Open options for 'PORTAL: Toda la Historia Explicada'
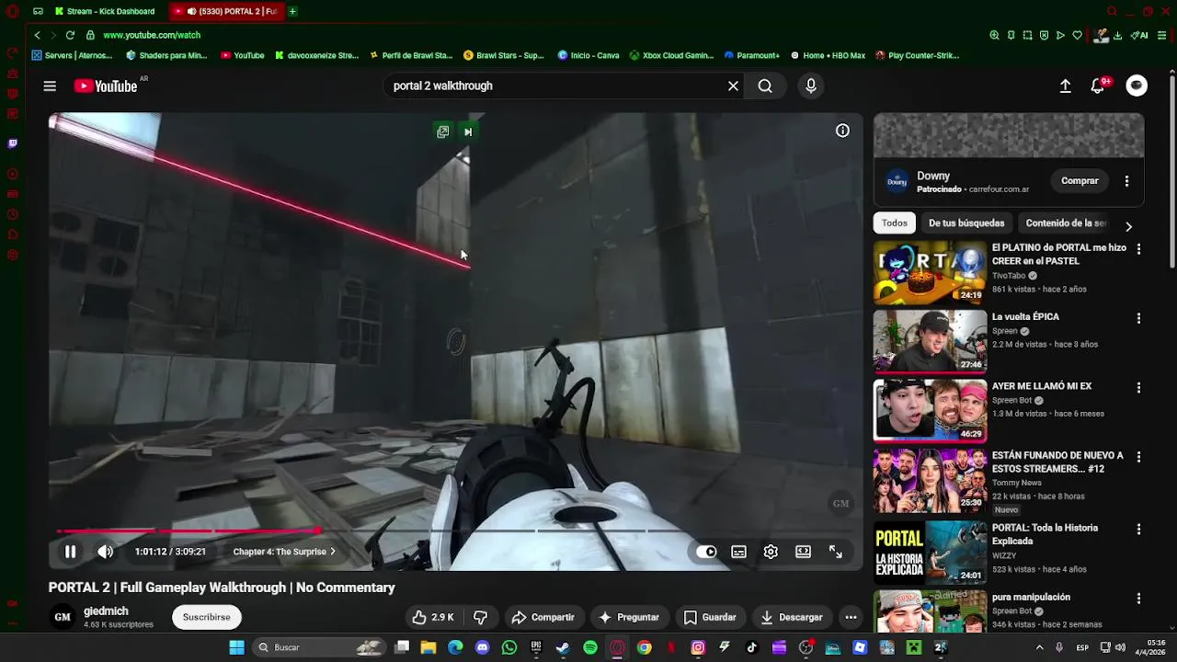The image size is (1177, 662). pyautogui.click(x=1138, y=530)
